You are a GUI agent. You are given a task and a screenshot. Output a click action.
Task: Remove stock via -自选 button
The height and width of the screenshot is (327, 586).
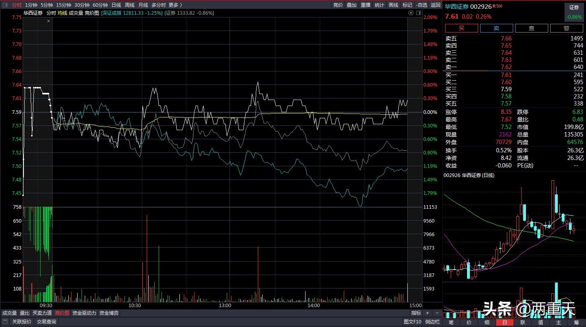[422, 5]
